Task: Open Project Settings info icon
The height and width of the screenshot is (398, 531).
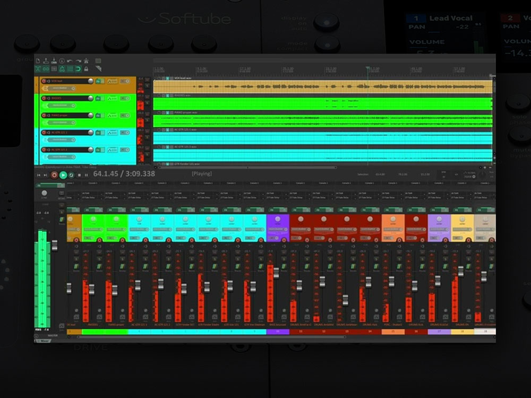Action: [62, 61]
